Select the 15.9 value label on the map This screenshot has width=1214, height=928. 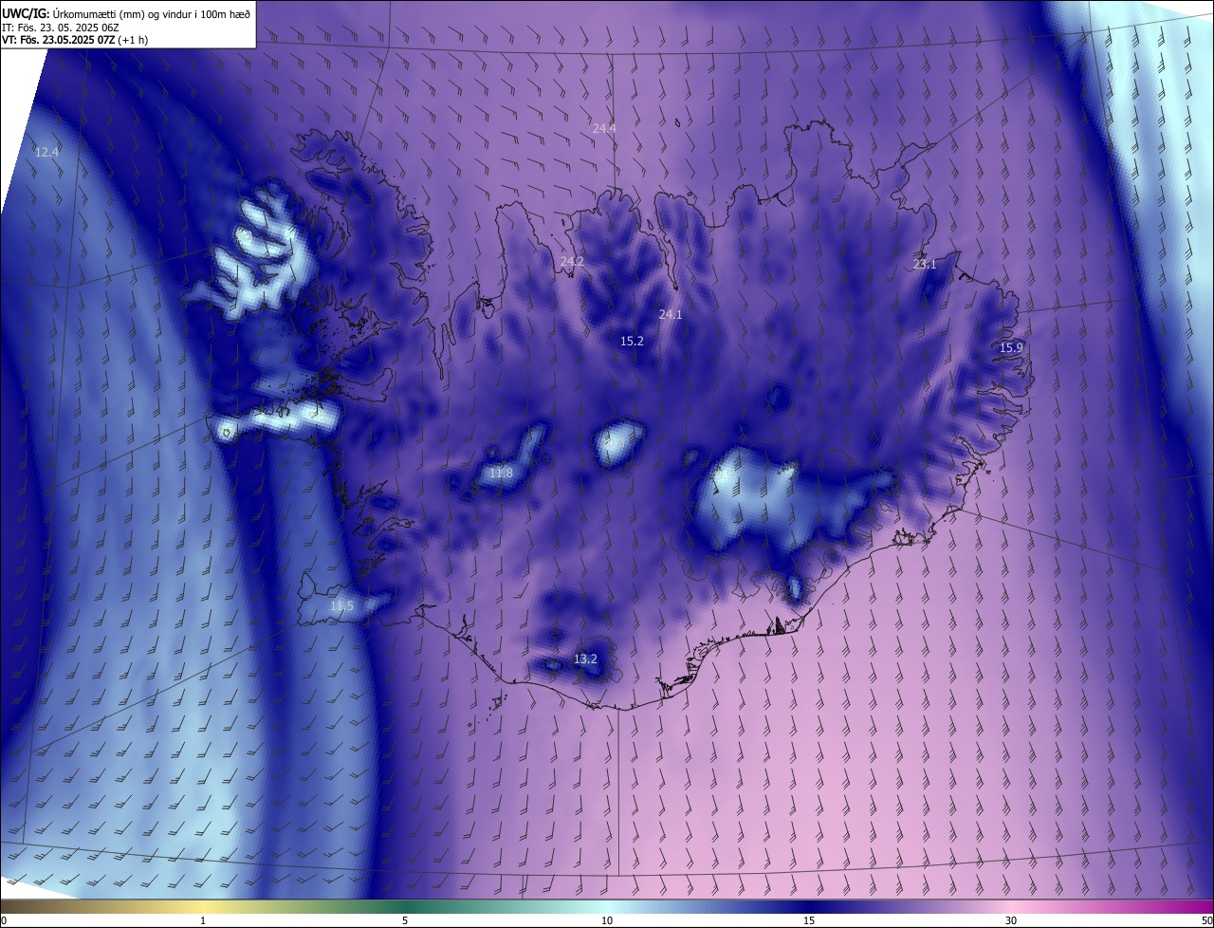(x=1011, y=348)
